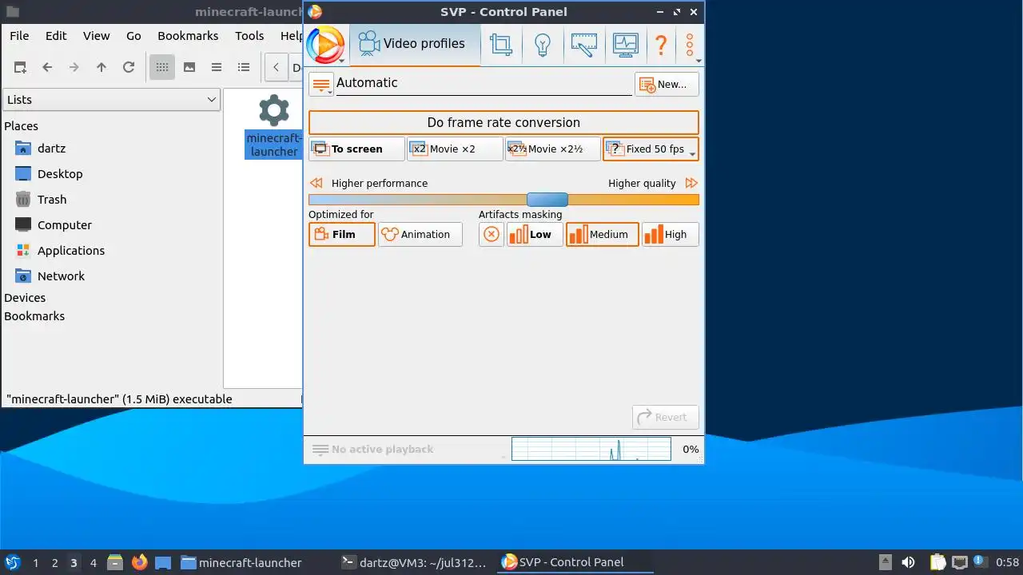Image resolution: width=1023 pixels, height=575 pixels.
Task: Set artifacts masking to Medium
Action: pyautogui.click(x=603, y=234)
